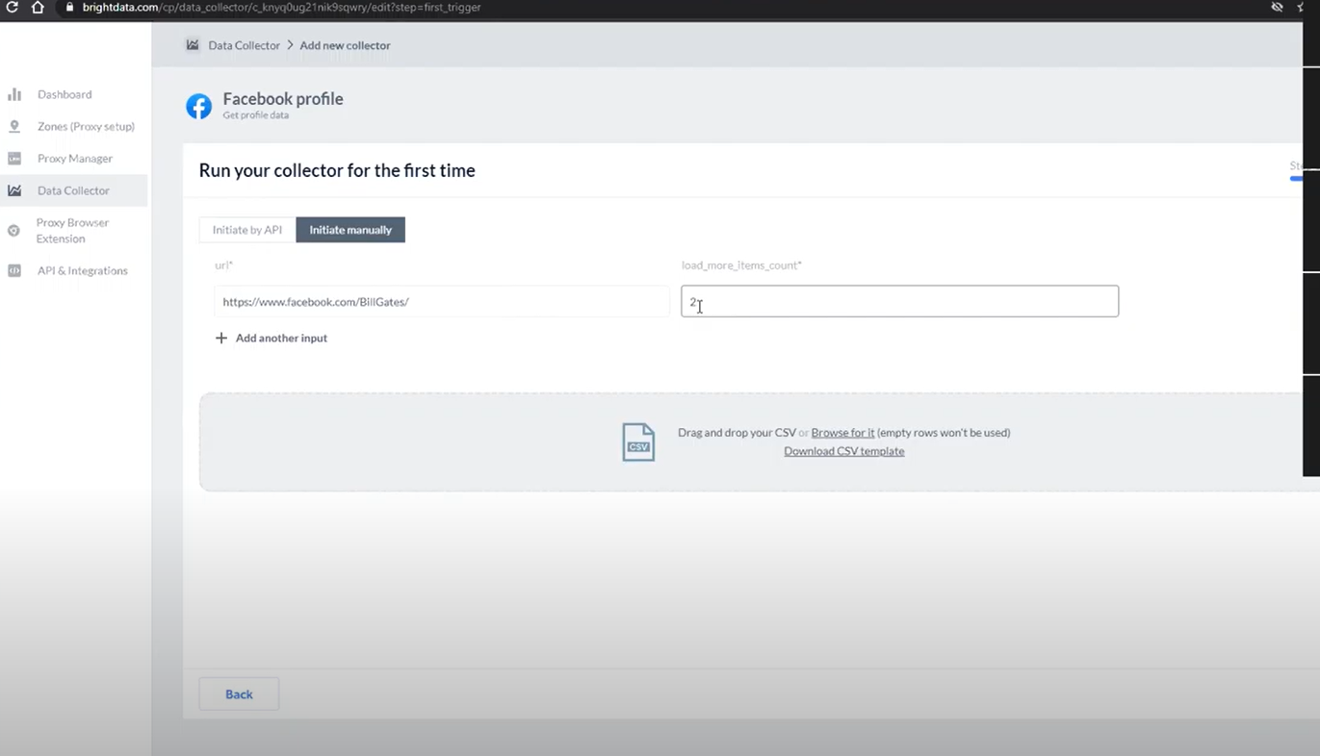Open Dashboard in the sidebar
Image resolution: width=1320 pixels, height=756 pixels.
point(65,94)
